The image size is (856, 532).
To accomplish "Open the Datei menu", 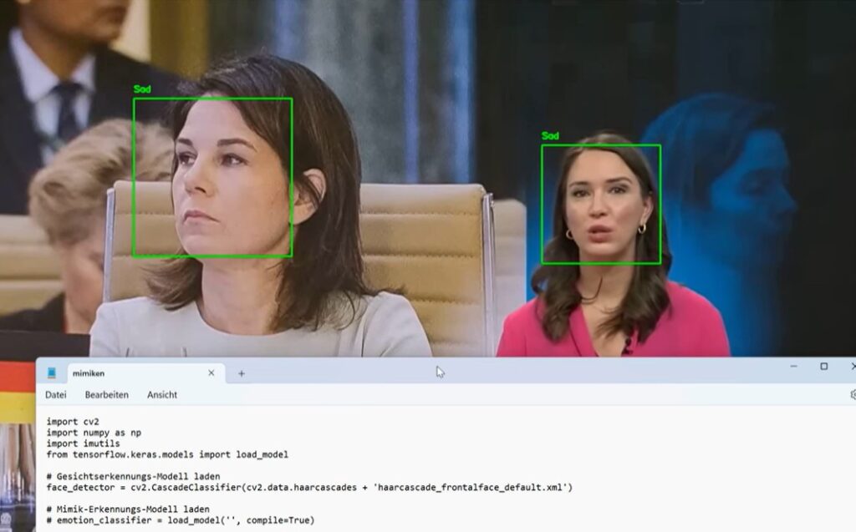I will coord(56,394).
